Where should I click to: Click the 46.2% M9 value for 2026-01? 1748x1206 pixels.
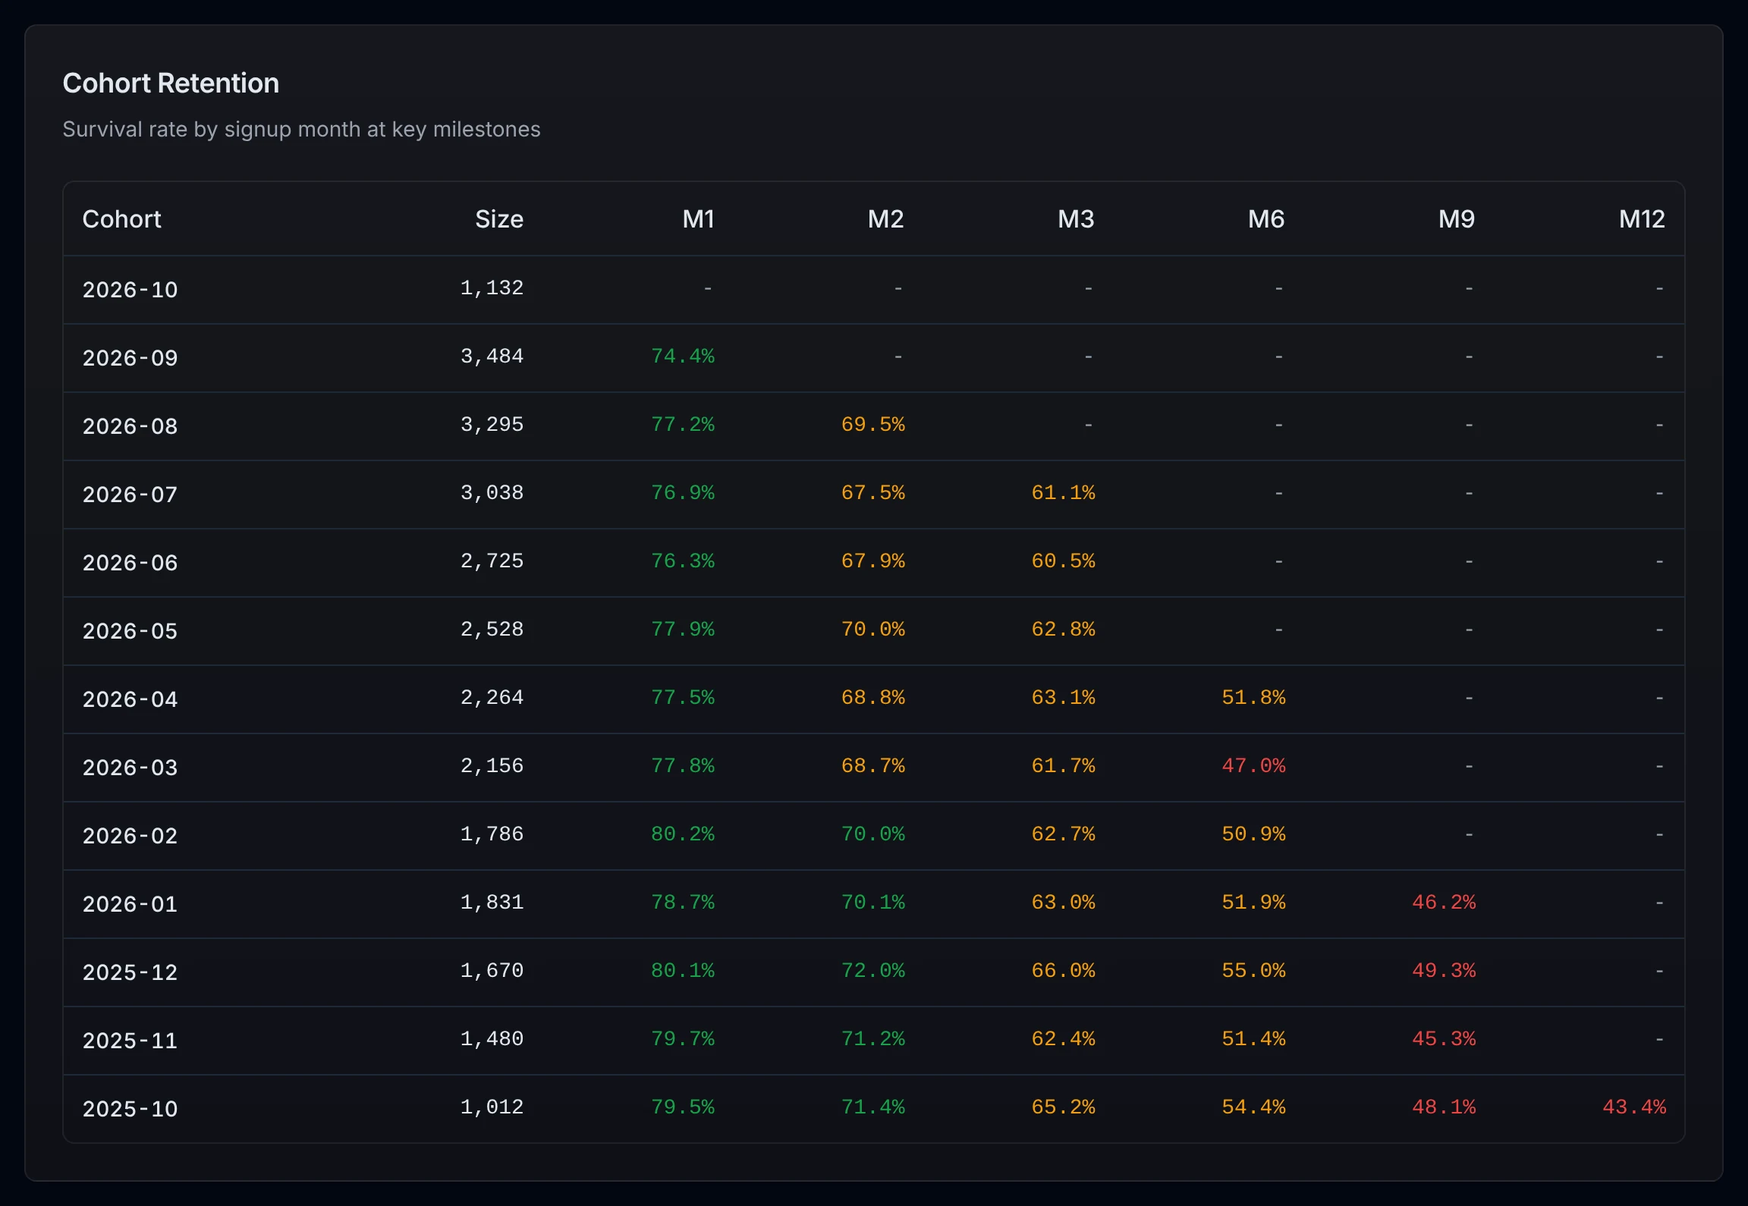1445,903
